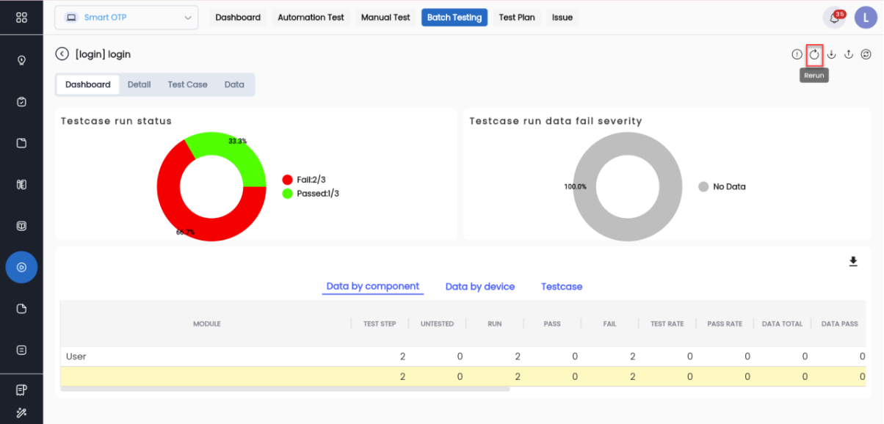Screen dimensions: 884x424
Task: Click the horizontal scrollbar under the table
Action: (x=285, y=389)
